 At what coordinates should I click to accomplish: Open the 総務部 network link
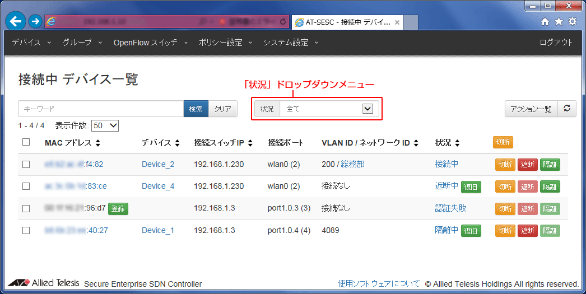(352, 164)
